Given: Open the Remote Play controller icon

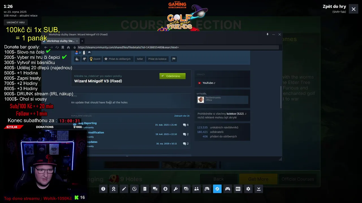Looking at the screenshot, I should [x=207, y=189].
